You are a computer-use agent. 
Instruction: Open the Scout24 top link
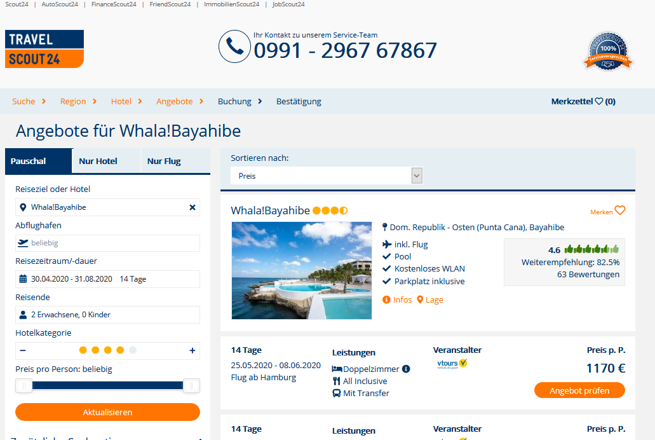(17, 4)
